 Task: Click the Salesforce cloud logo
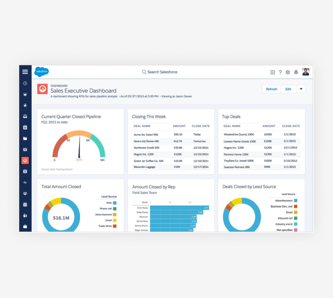(42, 72)
